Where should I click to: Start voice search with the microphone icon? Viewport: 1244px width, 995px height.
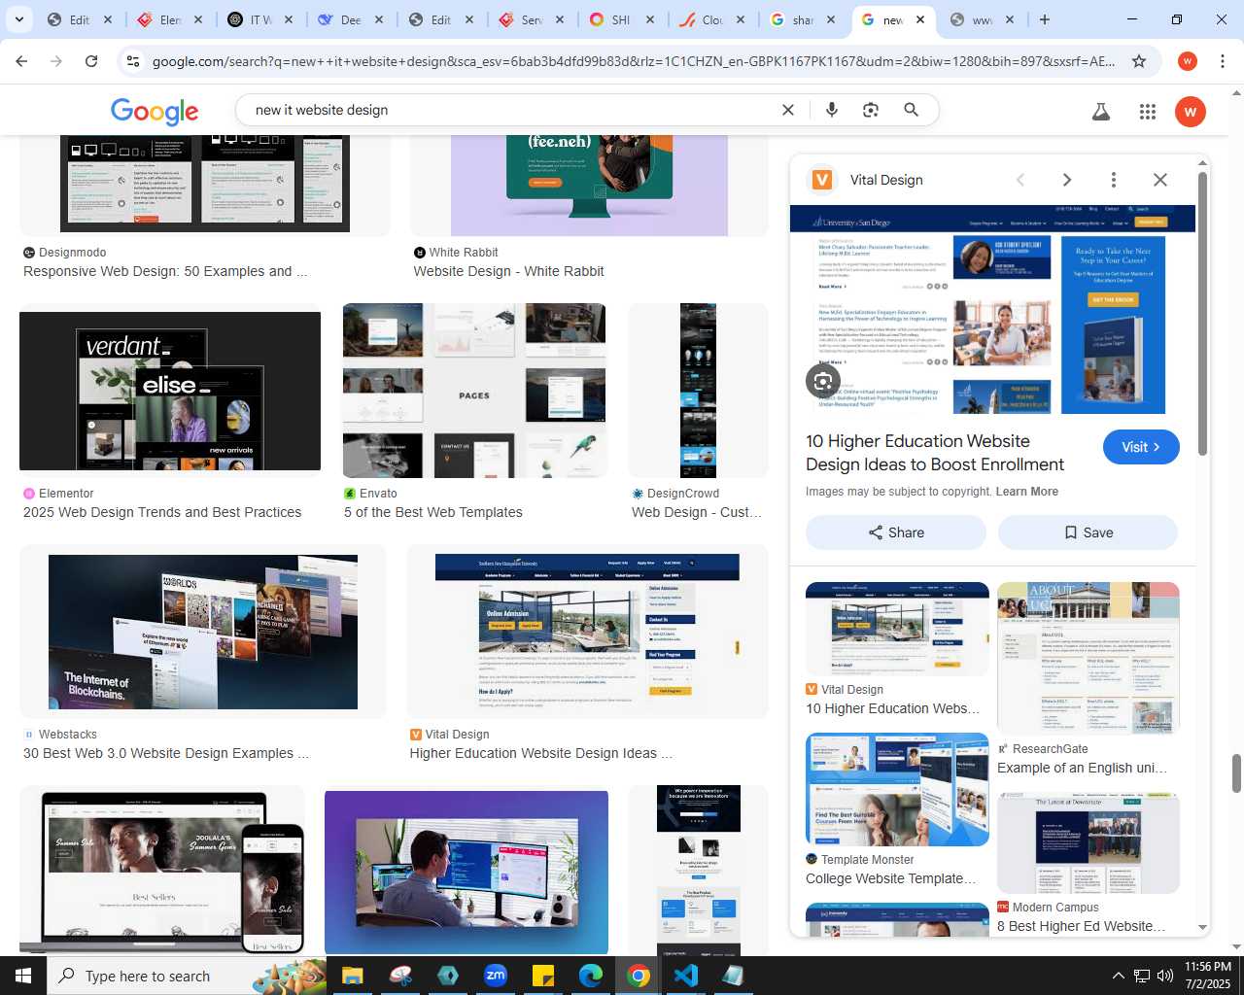tap(831, 110)
